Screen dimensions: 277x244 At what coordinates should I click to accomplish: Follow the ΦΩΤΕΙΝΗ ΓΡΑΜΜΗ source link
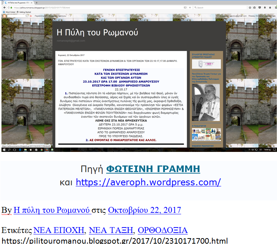tap(153, 169)
